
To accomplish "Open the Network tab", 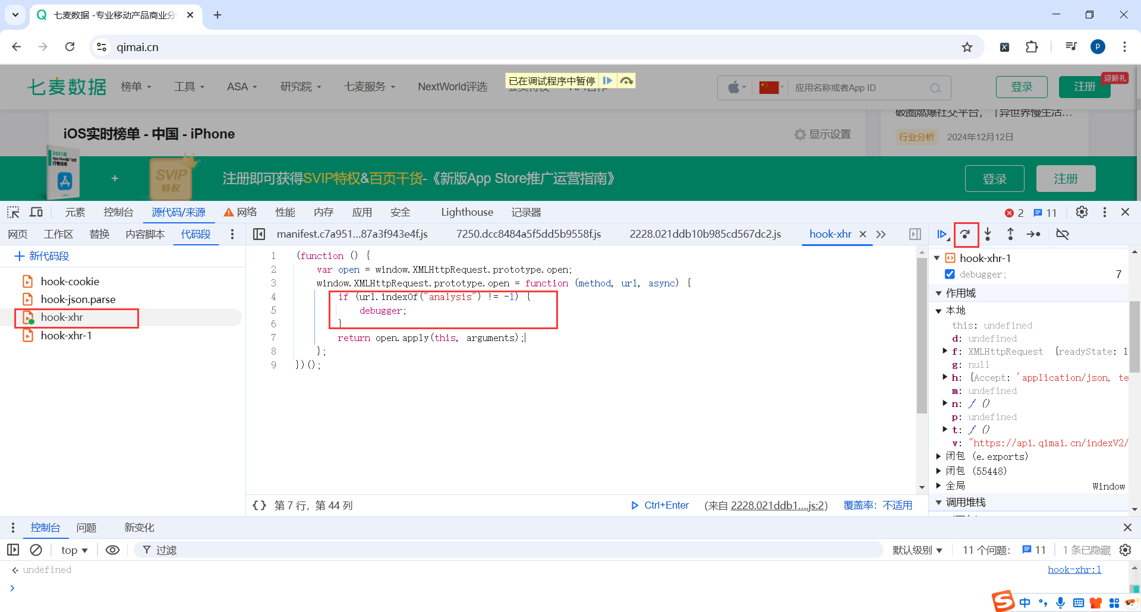I will point(241,212).
